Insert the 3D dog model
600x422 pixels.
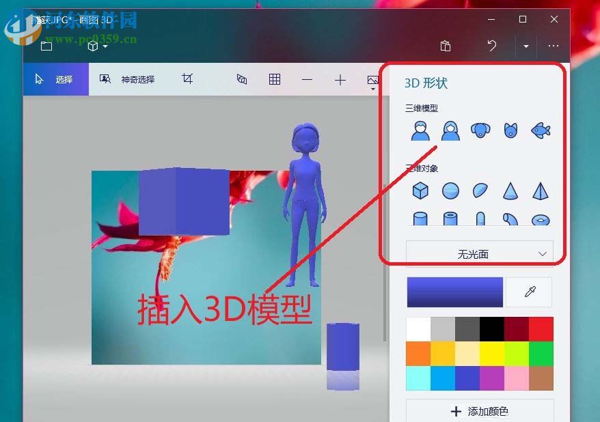(x=480, y=130)
